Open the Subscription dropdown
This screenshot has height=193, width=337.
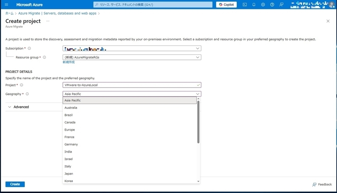pyautogui.click(x=132, y=48)
